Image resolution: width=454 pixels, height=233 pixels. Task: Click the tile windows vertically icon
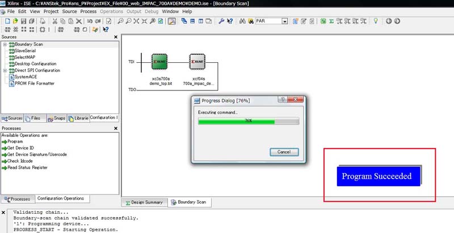tap(201, 21)
